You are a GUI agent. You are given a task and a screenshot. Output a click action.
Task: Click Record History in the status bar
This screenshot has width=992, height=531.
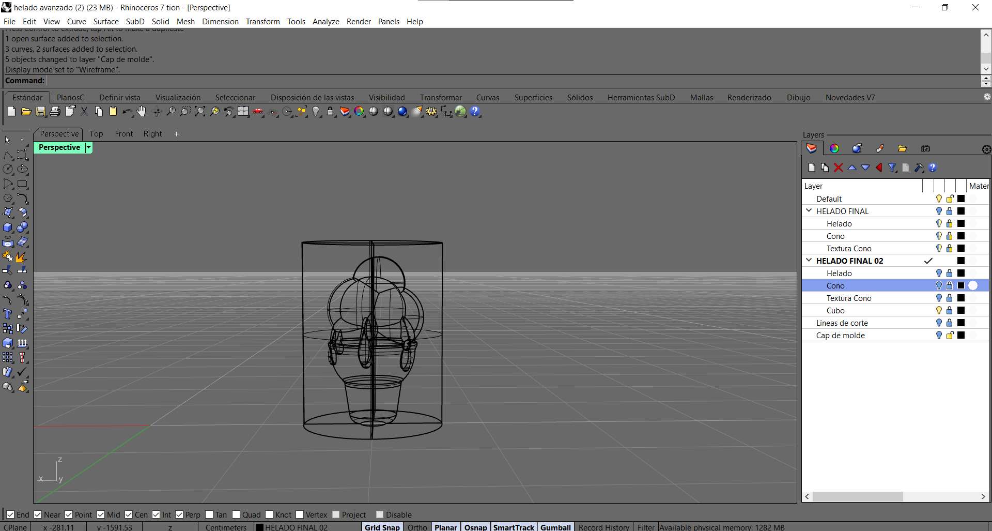[603, 527]
